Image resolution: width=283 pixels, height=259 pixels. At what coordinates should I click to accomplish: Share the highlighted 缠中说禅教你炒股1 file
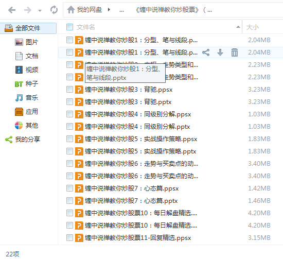[x=206, y=53]
